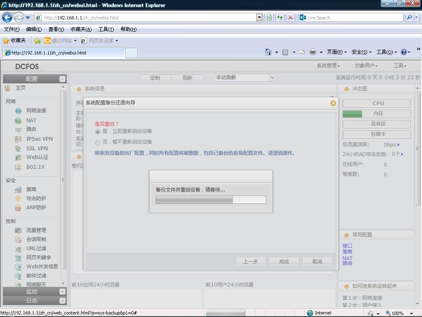Screen dimensions: 422x317
Task: Open the 系统管理 dropdown menu
Action: tap(328, 66)
